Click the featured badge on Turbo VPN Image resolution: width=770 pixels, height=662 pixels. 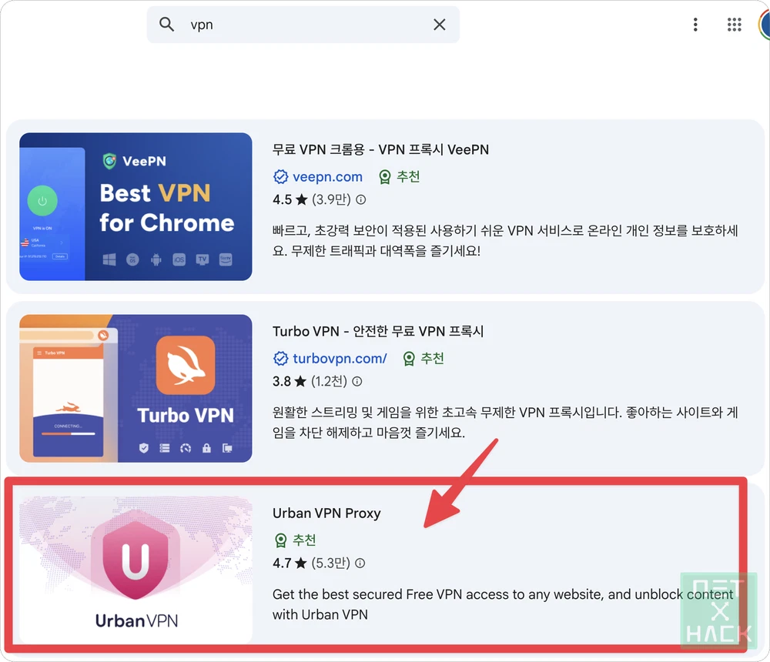409,359
